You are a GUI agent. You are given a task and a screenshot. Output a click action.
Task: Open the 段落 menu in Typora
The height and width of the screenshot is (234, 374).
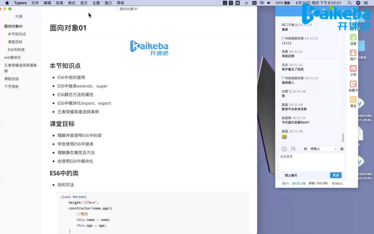click(59, 3)
